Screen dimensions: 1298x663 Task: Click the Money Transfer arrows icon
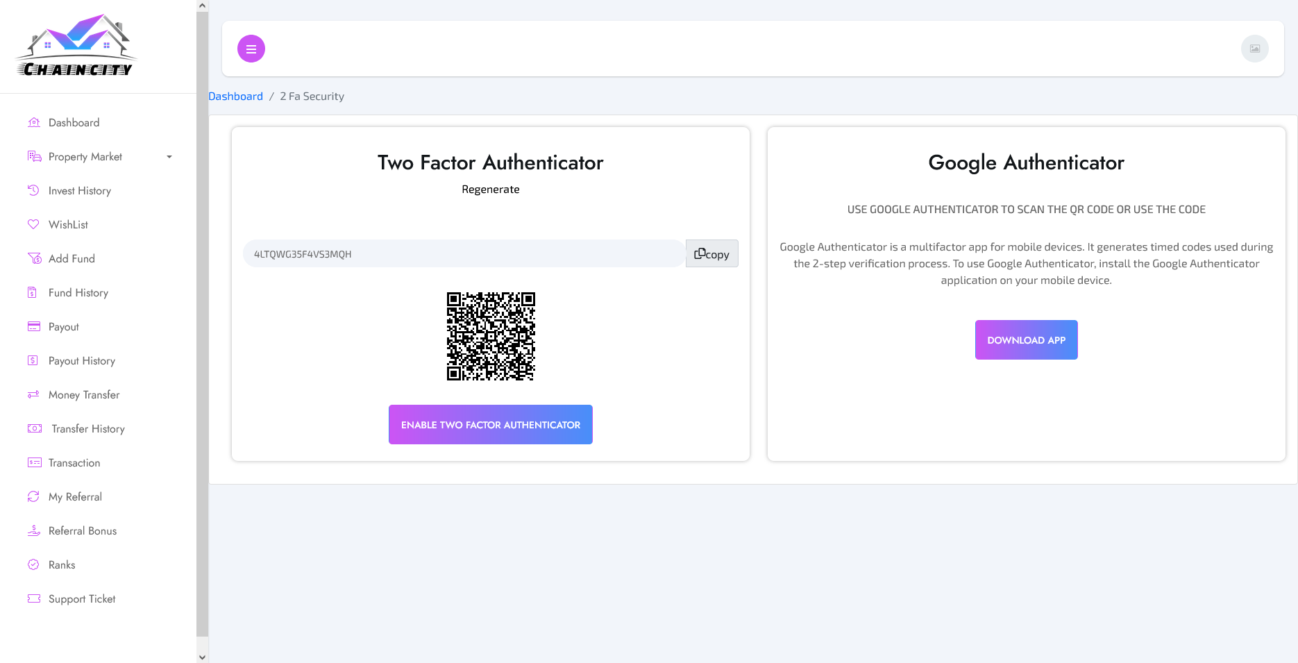[x=33, y=394]
